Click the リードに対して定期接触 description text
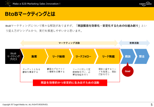The width and height of the screenshot is (154, 107). point(81,72)
